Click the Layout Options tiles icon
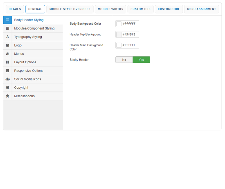The image size is (225, 189). click(x=8, y=62)
